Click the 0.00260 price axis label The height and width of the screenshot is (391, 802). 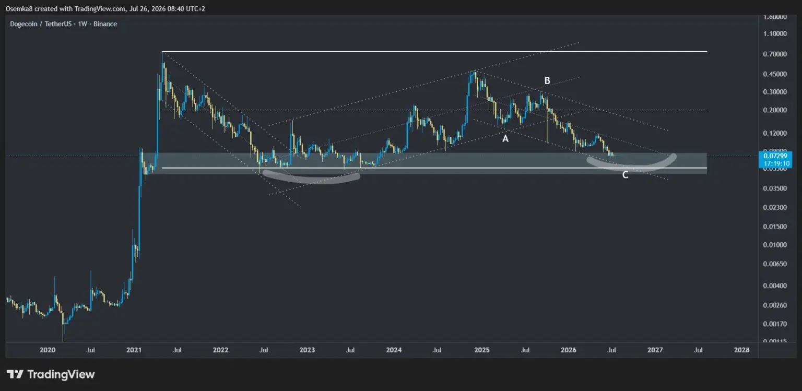click(x=774, y=305)
